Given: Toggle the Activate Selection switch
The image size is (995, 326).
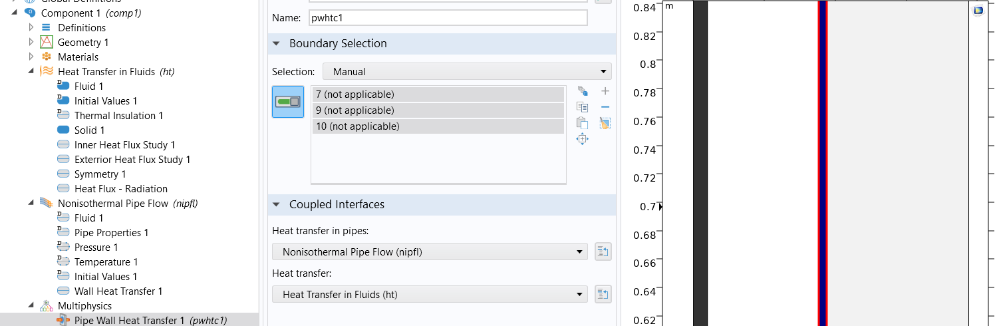Looking at the screenshot, I should (288, 102).
